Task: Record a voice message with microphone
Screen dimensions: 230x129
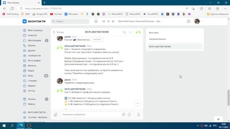Action: tap(138, 115)
